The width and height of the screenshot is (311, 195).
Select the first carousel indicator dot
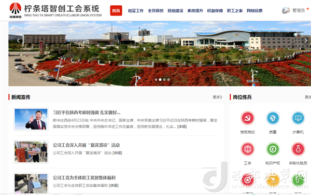click(x=156, y=79)
